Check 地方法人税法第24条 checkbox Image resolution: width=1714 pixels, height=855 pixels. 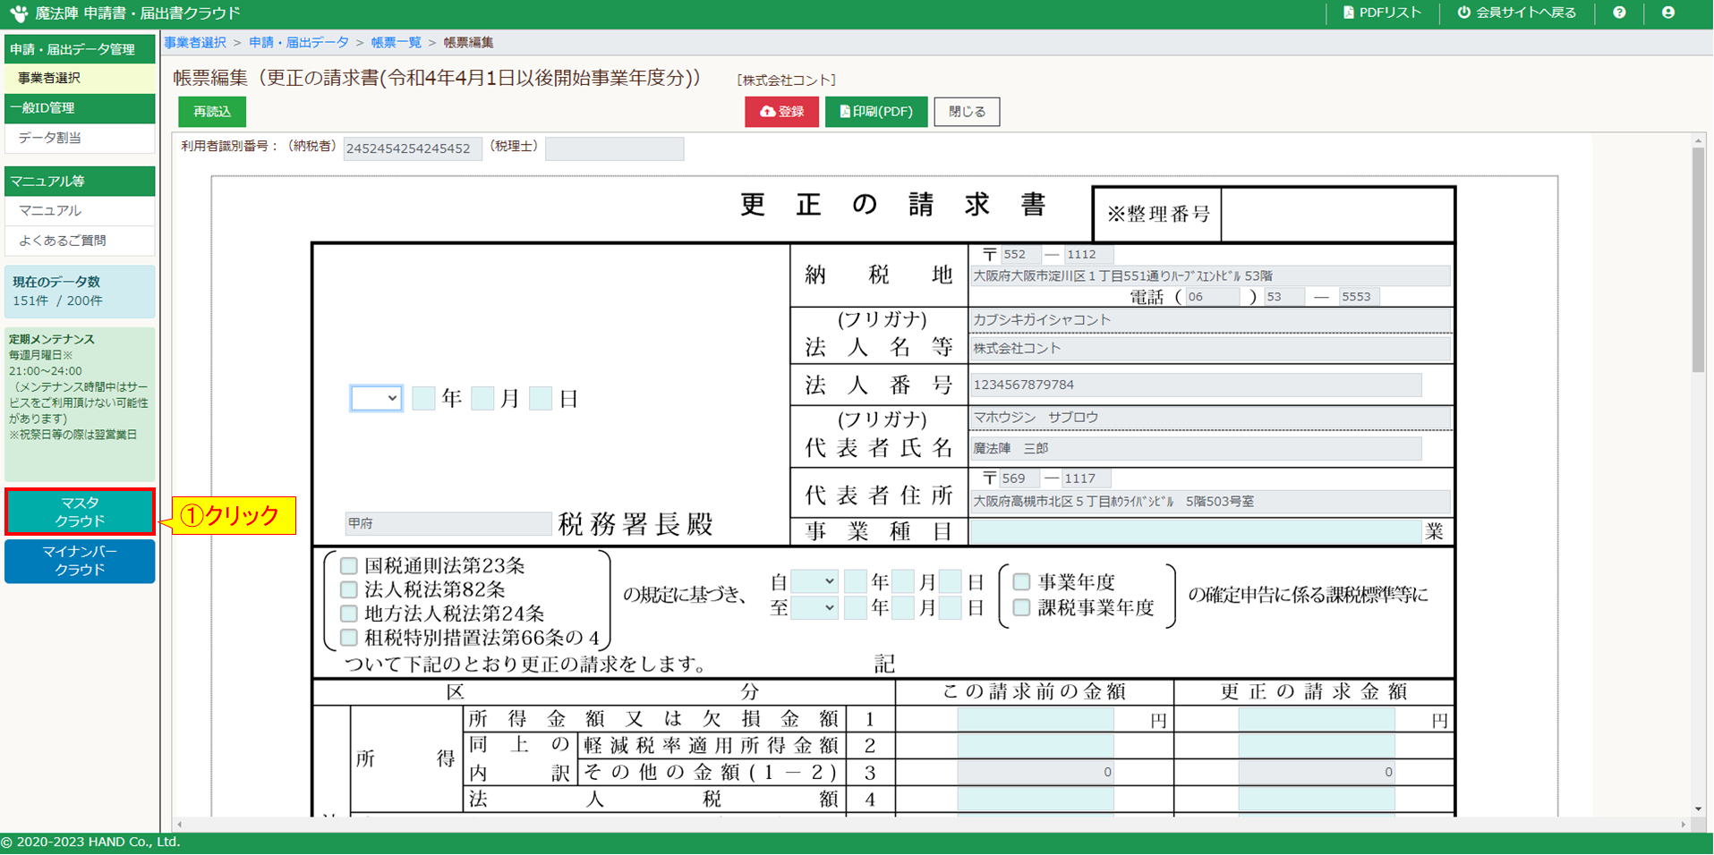[349, 614]
